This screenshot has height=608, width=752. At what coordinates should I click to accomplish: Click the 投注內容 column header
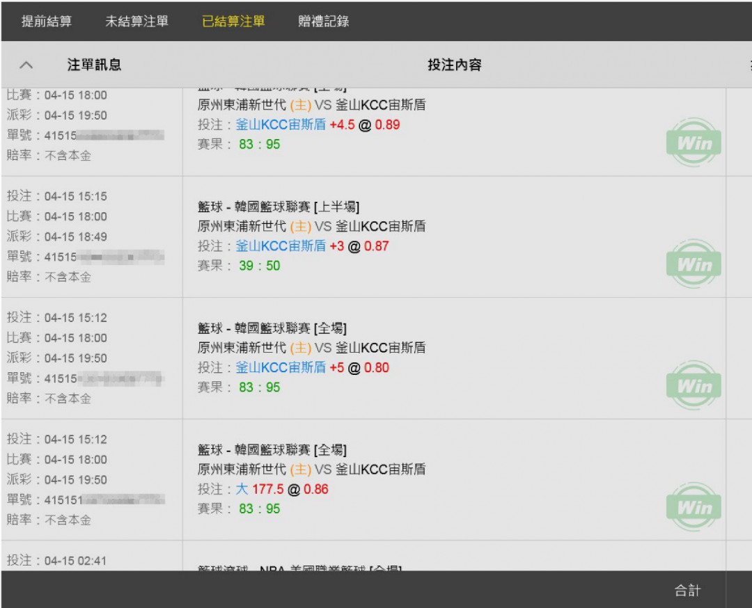[x=454, y=65]
